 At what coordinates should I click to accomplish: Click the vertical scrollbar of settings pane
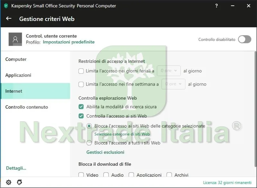click(255, 109)
